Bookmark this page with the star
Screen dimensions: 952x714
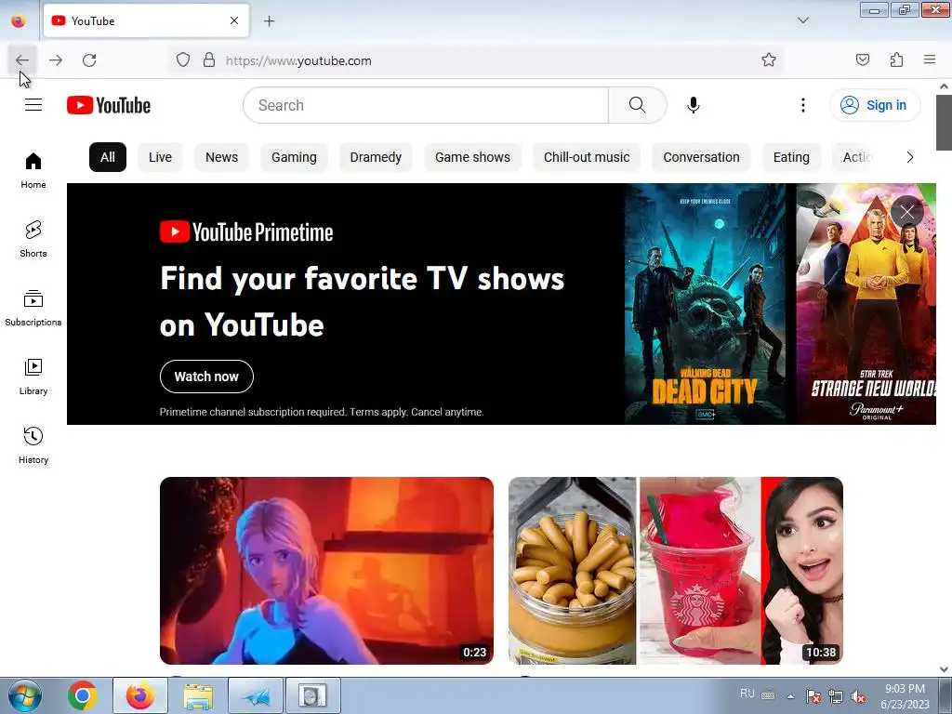pos(769,59)
